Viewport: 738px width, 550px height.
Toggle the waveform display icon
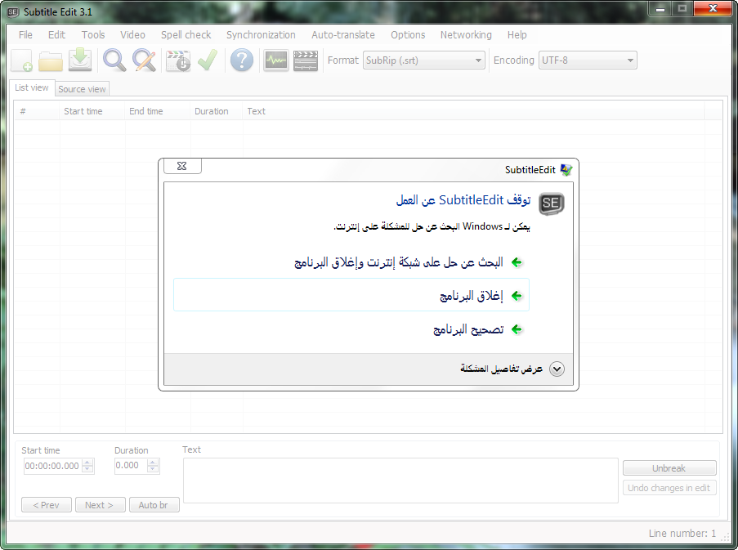(x=275, y=60)
